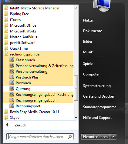
Task: Click the icon beside the shorter Rechnungseingangsbuch entry
Action: pos(12,100)
